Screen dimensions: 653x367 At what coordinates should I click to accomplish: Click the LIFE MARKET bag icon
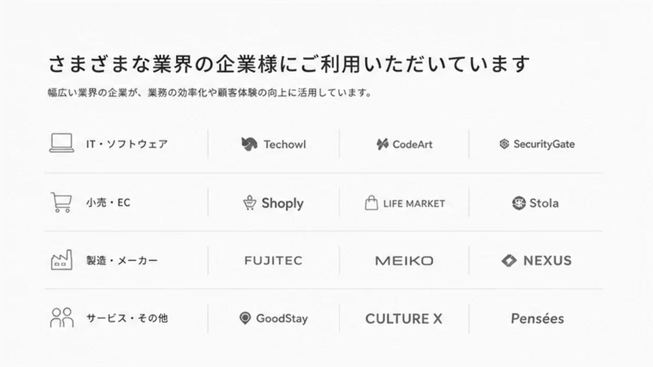371,203
